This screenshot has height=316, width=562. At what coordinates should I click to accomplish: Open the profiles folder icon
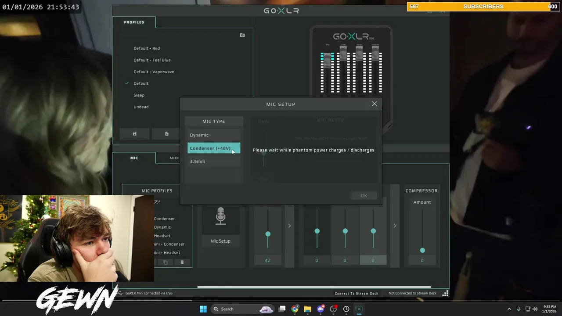(242, 35)
